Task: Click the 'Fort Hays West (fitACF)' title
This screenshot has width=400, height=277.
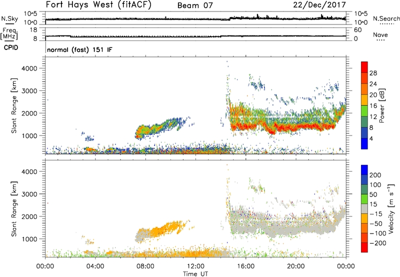Action: coord(98,5)
